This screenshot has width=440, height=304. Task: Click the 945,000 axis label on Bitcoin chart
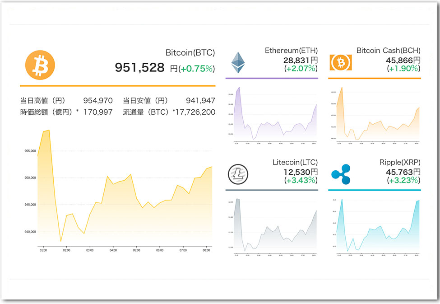(30, 205)
